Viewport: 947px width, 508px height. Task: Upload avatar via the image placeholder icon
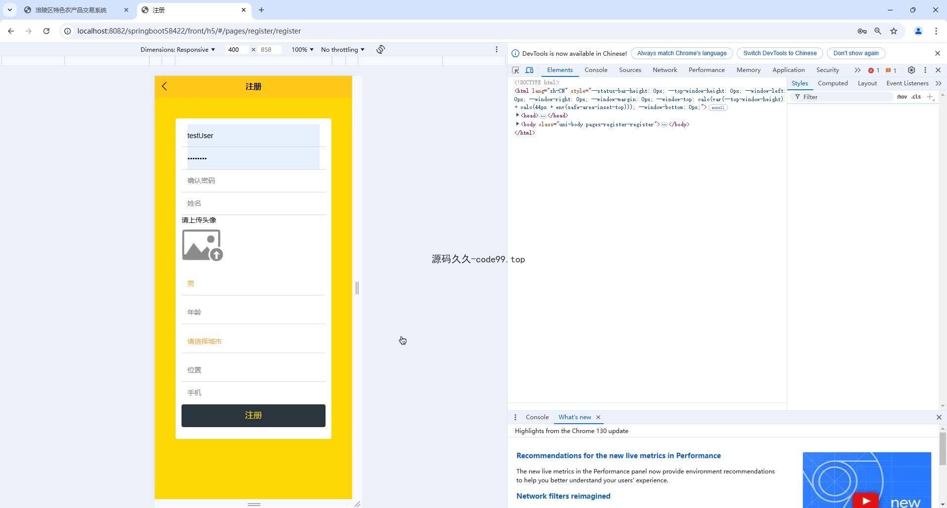click(x=202, y=245)
